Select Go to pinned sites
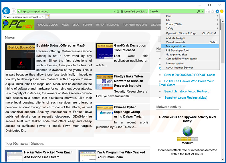226x163 pixels. click(x=190, y=55)
